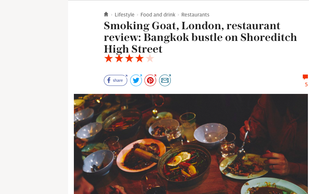Viewport: 309px width, 194px height.
Task: Click the third red rating star
Action: (x=129, y=58)
